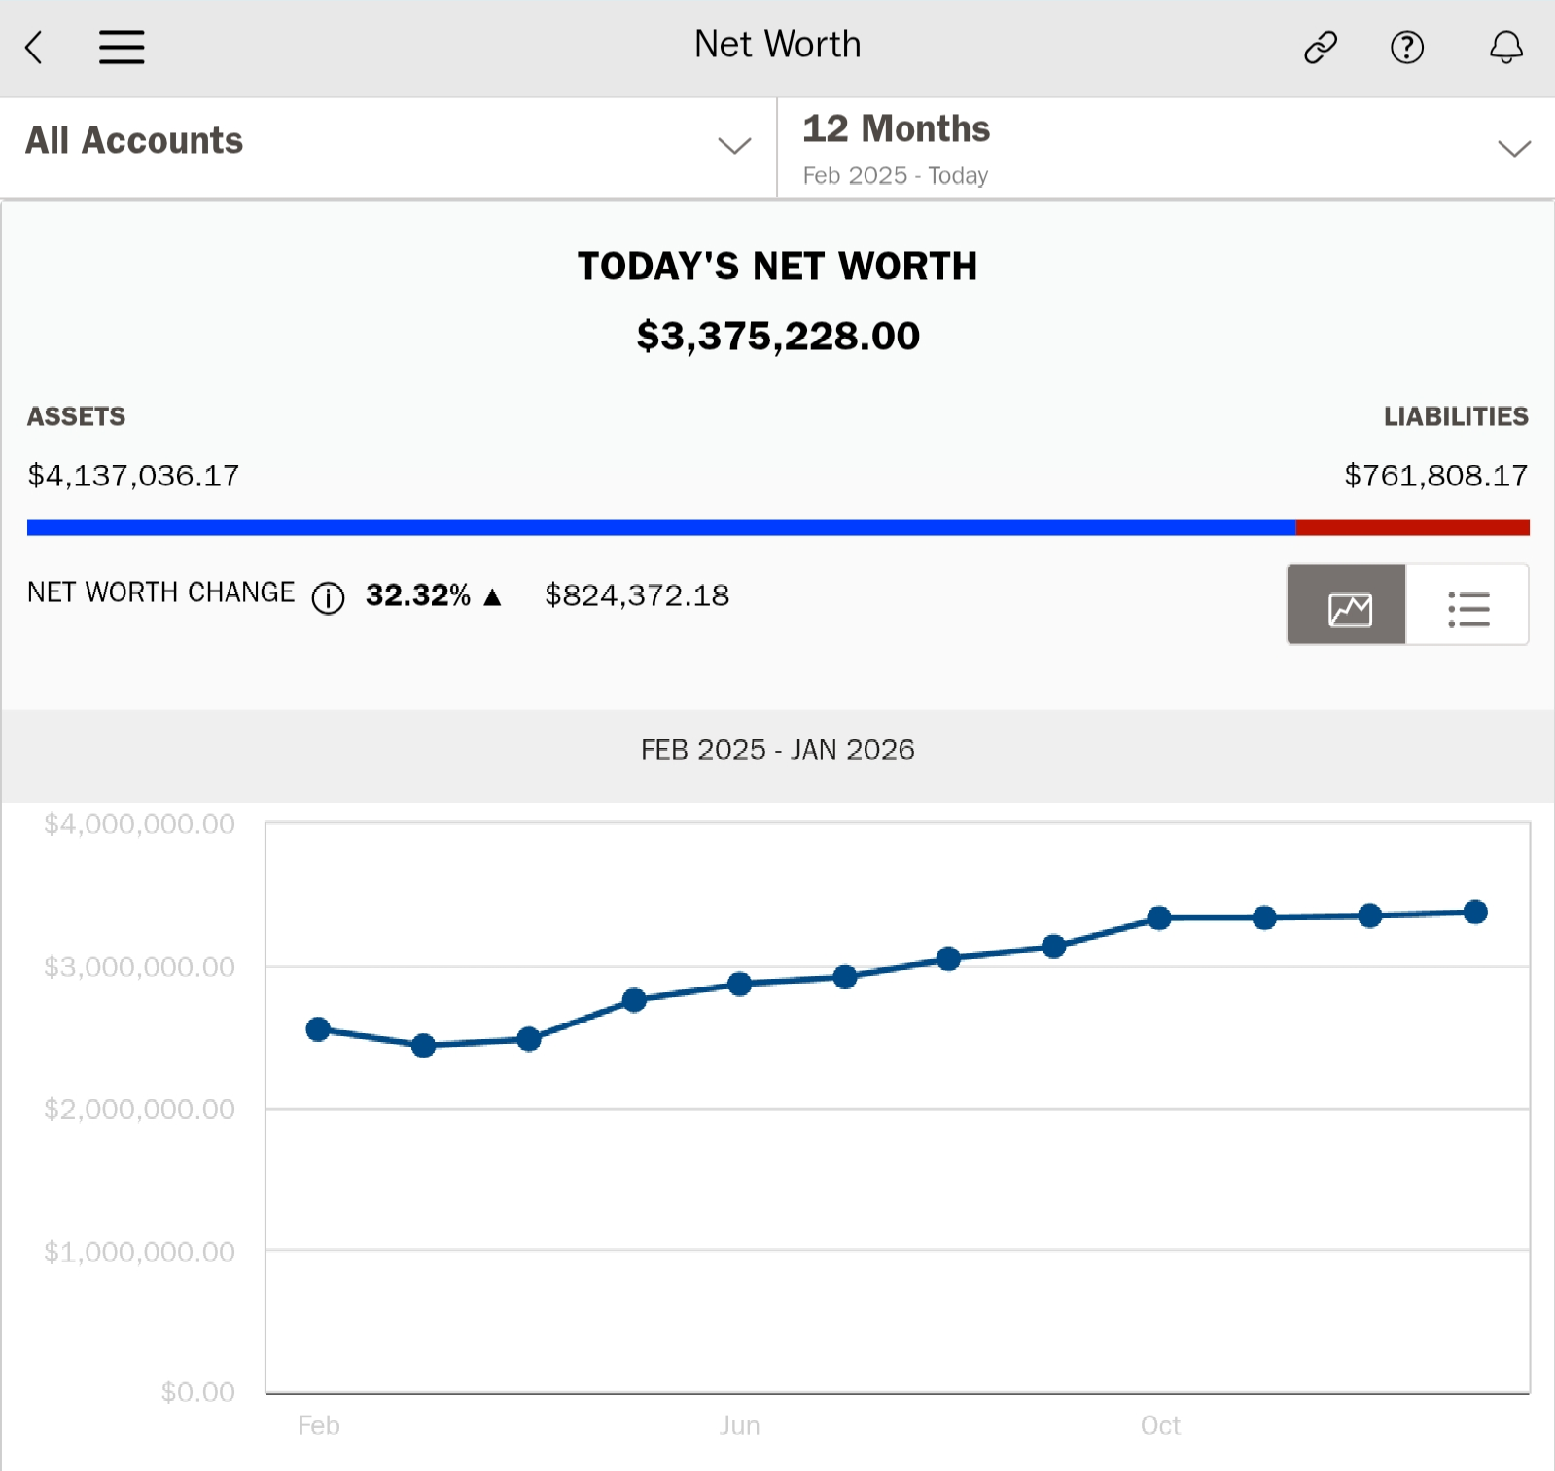Viewport: 1555px width, 1471px height.
Task: Click the Oct x-axis label
Action: 1160,1425
